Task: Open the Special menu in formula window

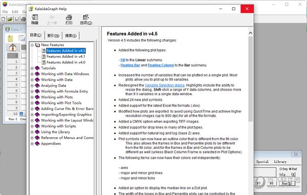Action: point(262,162)
